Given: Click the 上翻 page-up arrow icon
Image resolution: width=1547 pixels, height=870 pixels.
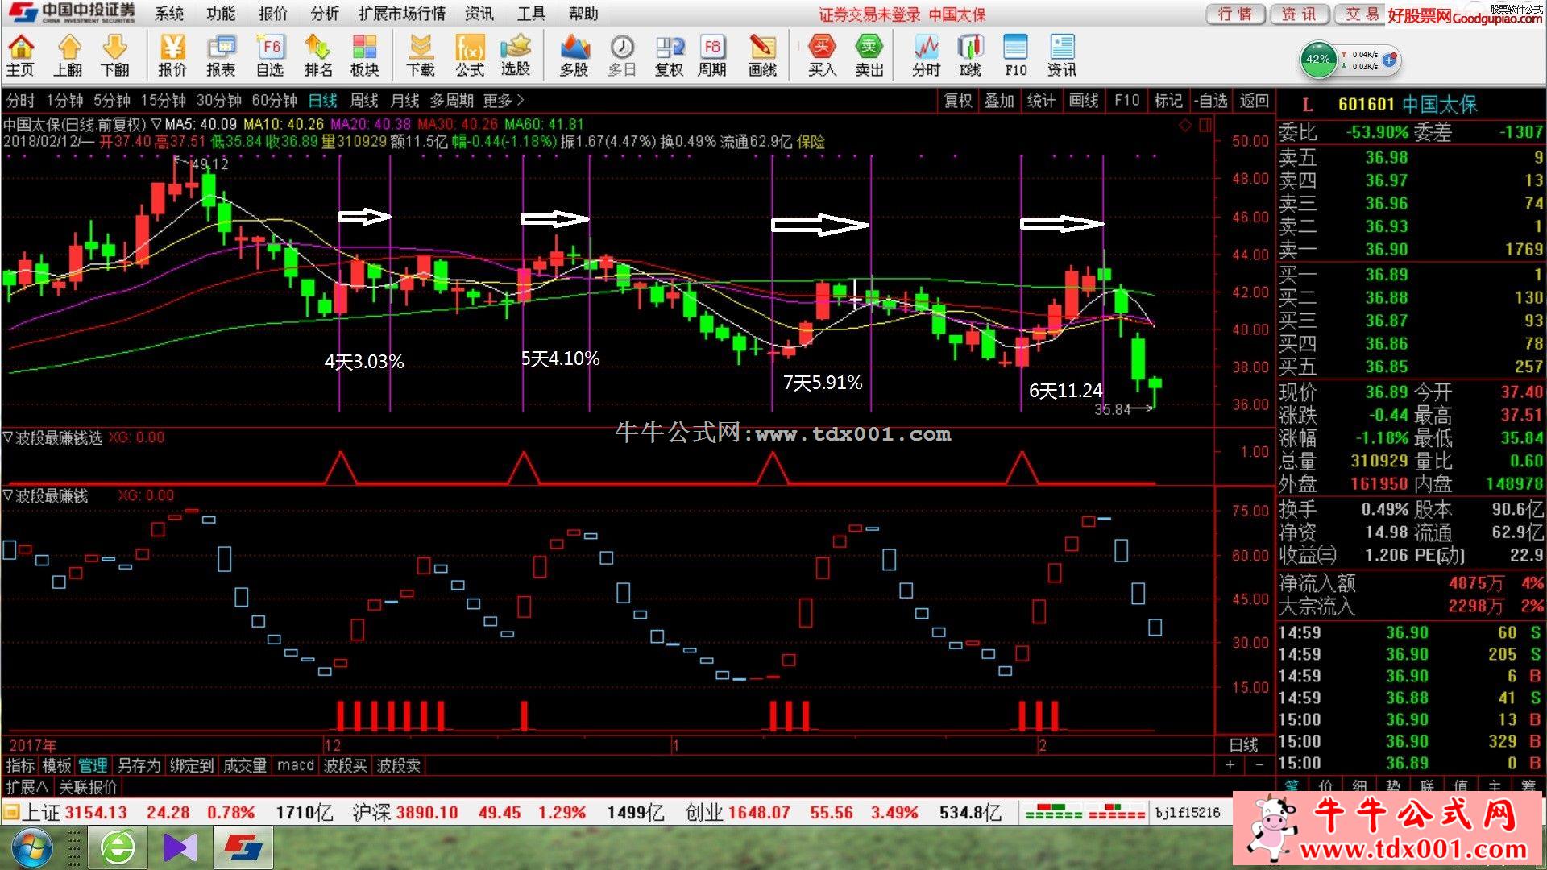Looking at the screenshot, I should (68, 56).
